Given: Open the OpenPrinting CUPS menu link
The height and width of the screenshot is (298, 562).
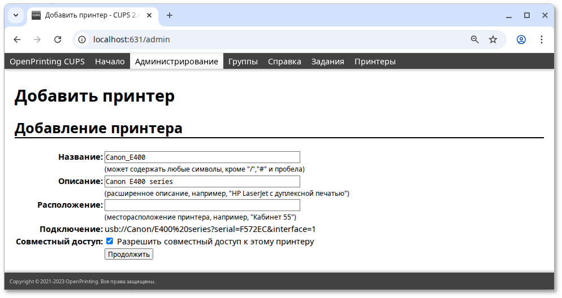Looking at the screenshot, I should point(47,62).
